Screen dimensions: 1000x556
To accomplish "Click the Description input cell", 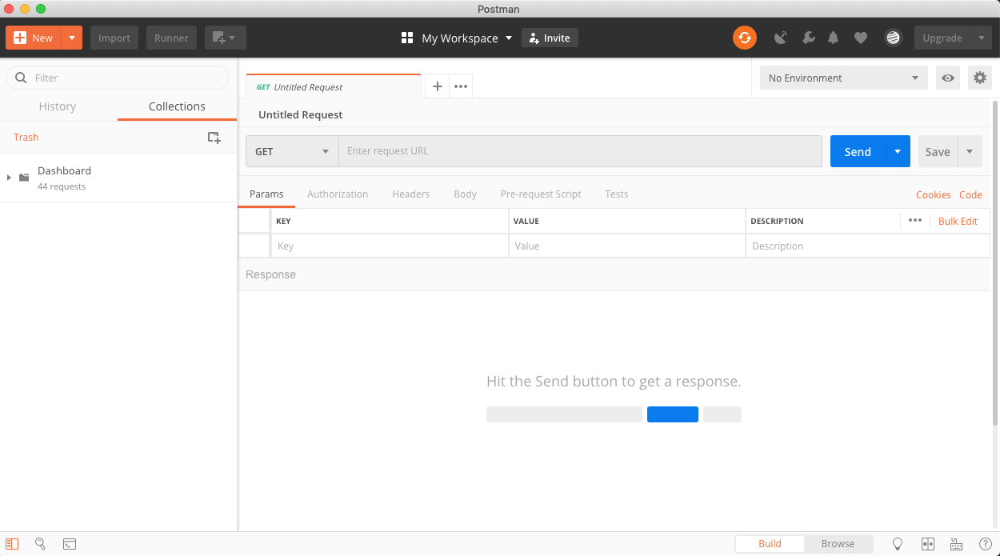I will (868, 246).
